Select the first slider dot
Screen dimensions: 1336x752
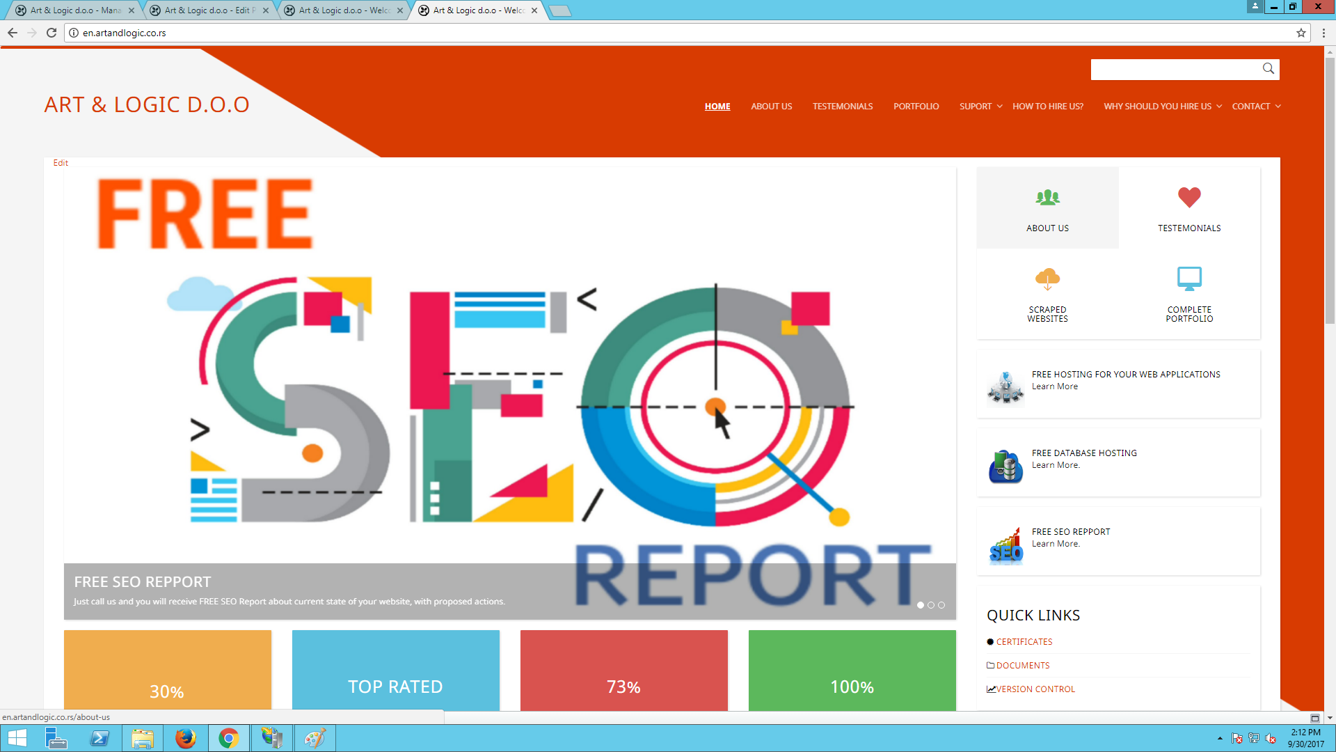921,605
